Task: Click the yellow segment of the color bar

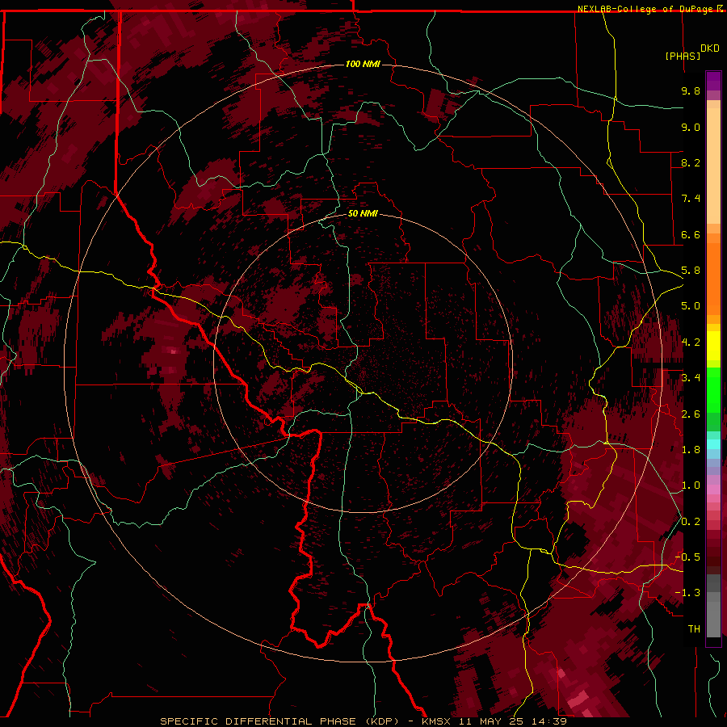Action: click(x=713, y=346)
